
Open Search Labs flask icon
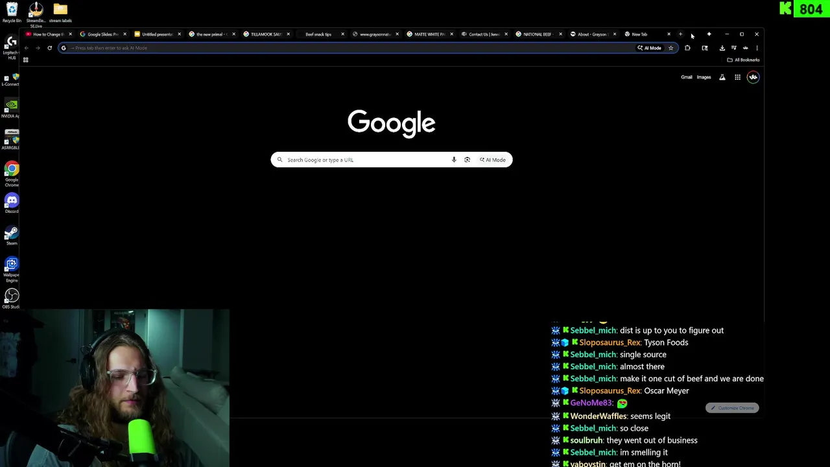tap(722, 77)
